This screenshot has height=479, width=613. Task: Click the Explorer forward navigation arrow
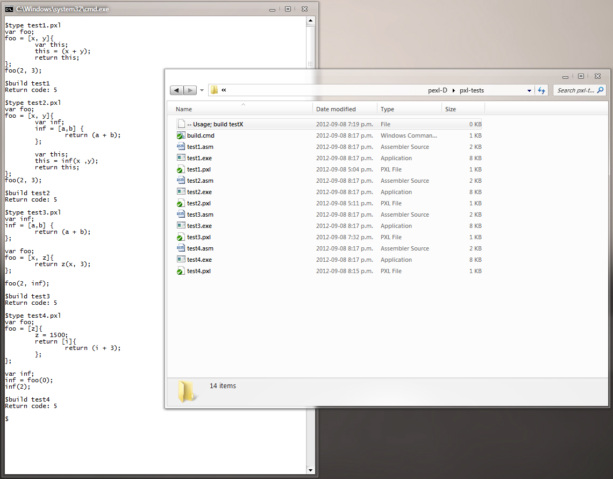(190, 90)
